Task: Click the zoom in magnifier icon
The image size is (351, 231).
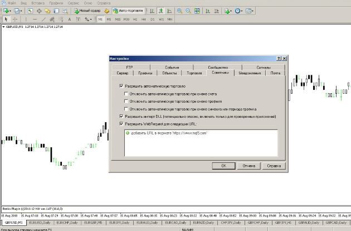Action: pyautogui.click(x=179, y=11)
